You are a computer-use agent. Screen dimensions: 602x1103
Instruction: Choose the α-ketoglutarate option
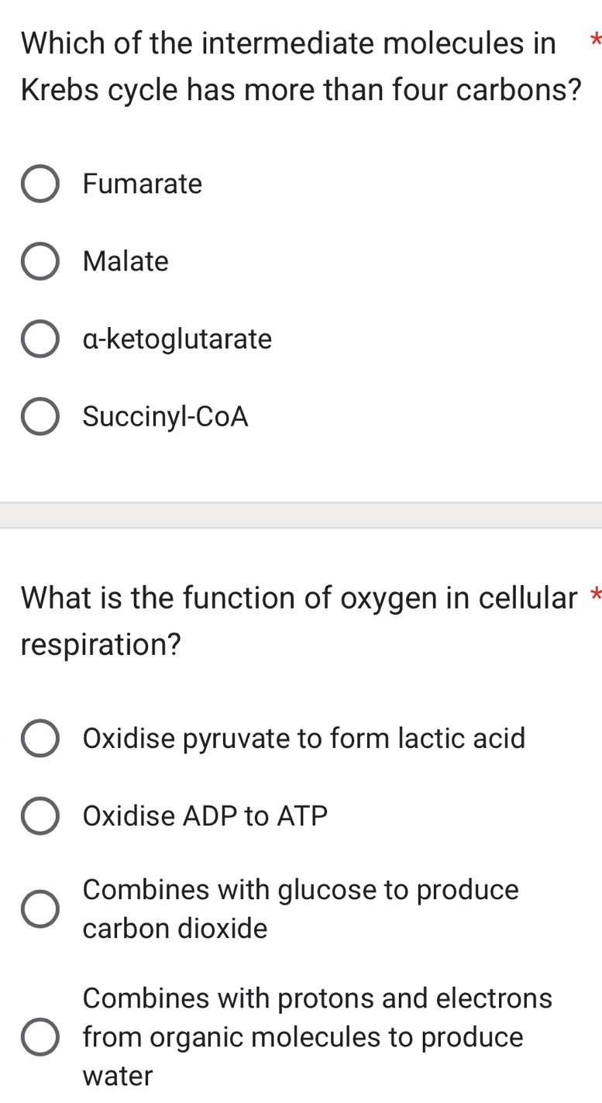click(x=40, y=339)
